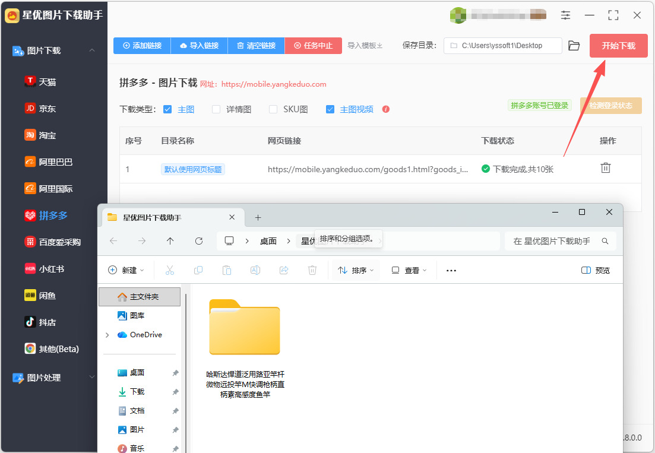
Task: Open the settings sliders icon in title bar
Action: [x=565, y=15]
